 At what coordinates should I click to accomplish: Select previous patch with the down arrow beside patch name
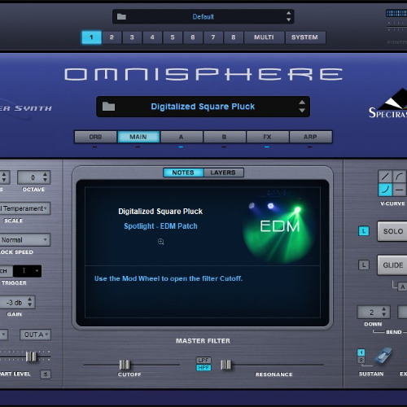[x=302, y=111]
